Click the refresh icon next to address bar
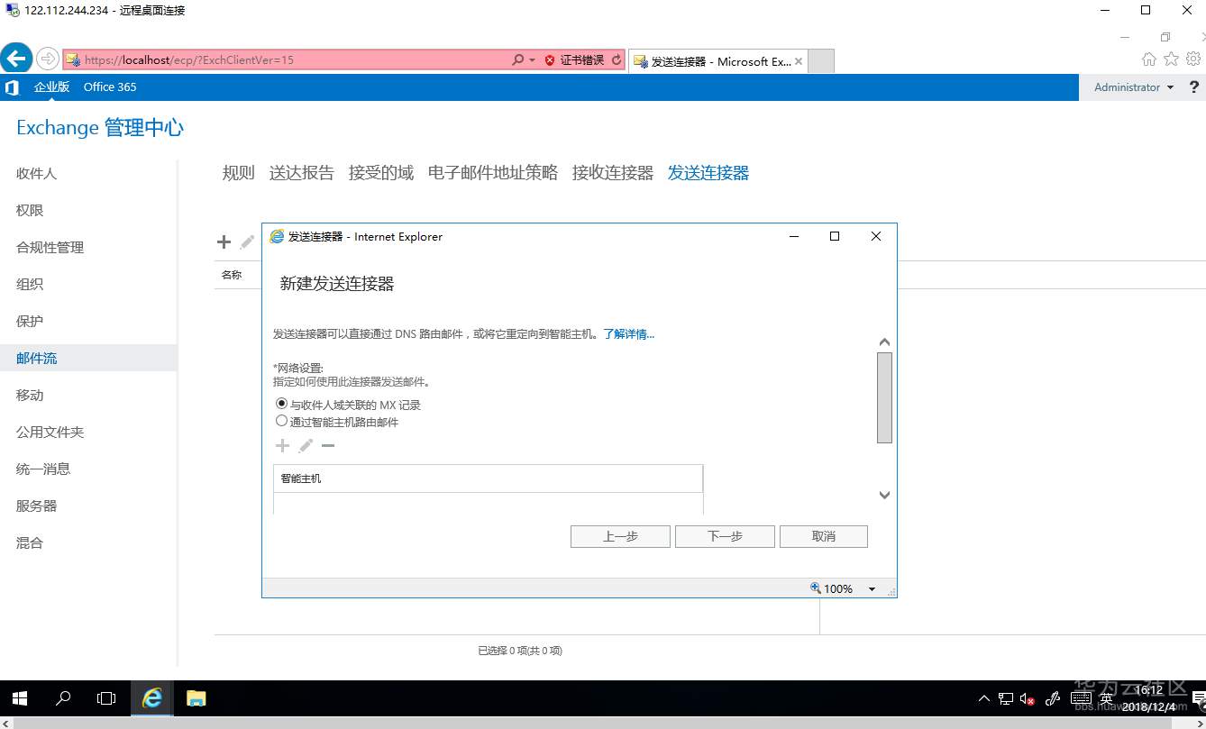Screen dimensions: 1206x729 click(616, 59)
